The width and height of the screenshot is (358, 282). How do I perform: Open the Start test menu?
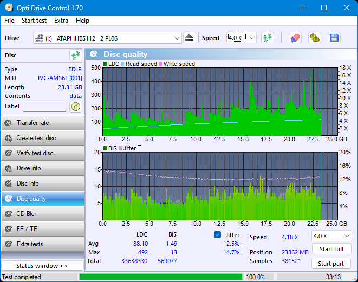pos(34,21)
